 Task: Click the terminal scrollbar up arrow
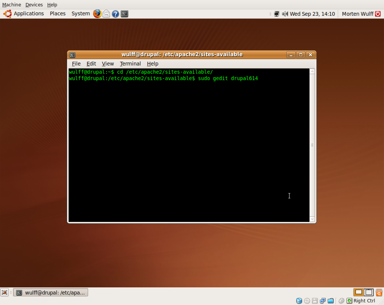[x=312, y=71]
